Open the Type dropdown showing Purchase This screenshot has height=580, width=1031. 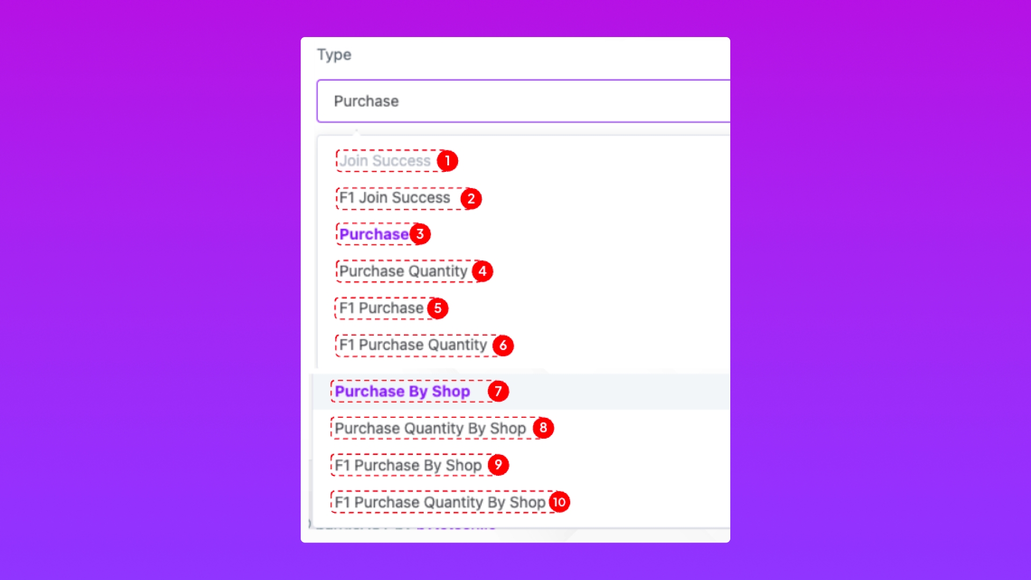524,101
